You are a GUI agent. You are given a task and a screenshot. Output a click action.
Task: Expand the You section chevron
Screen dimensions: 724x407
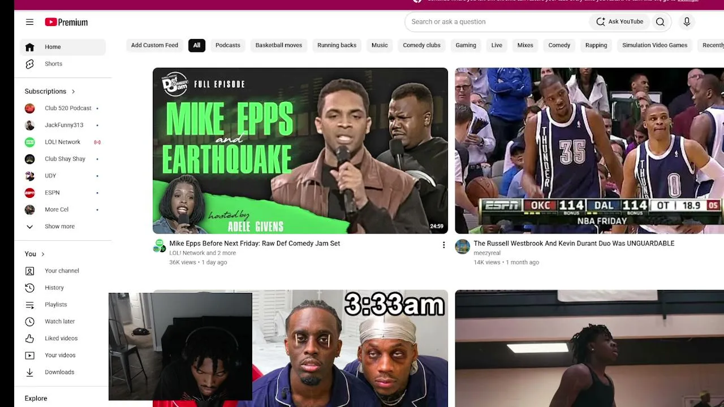click(42, 254)
